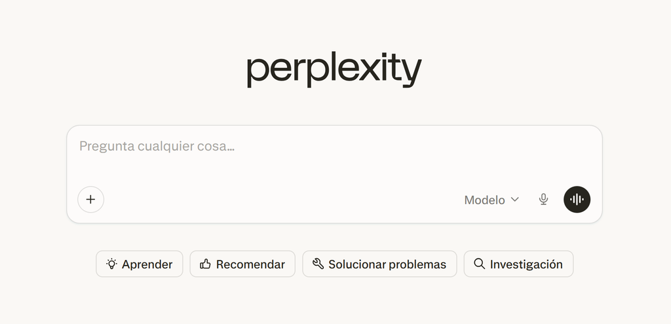The image size is (671, 324).
Task: Pick the Solucionar problemas suggestion label
Action: click(387, 264)
